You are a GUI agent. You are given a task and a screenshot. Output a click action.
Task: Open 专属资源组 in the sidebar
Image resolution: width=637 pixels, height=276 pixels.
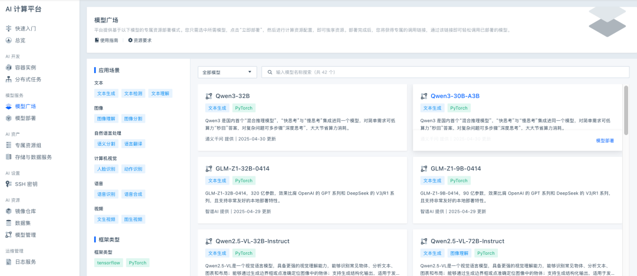(28, 145)
